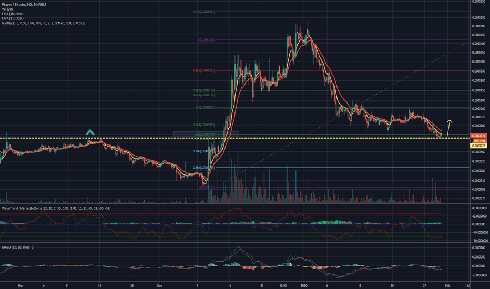Click the green up-chevron marker above the candles
The width and height of the screenshot is (490, 289).
[x=90, y=132]
